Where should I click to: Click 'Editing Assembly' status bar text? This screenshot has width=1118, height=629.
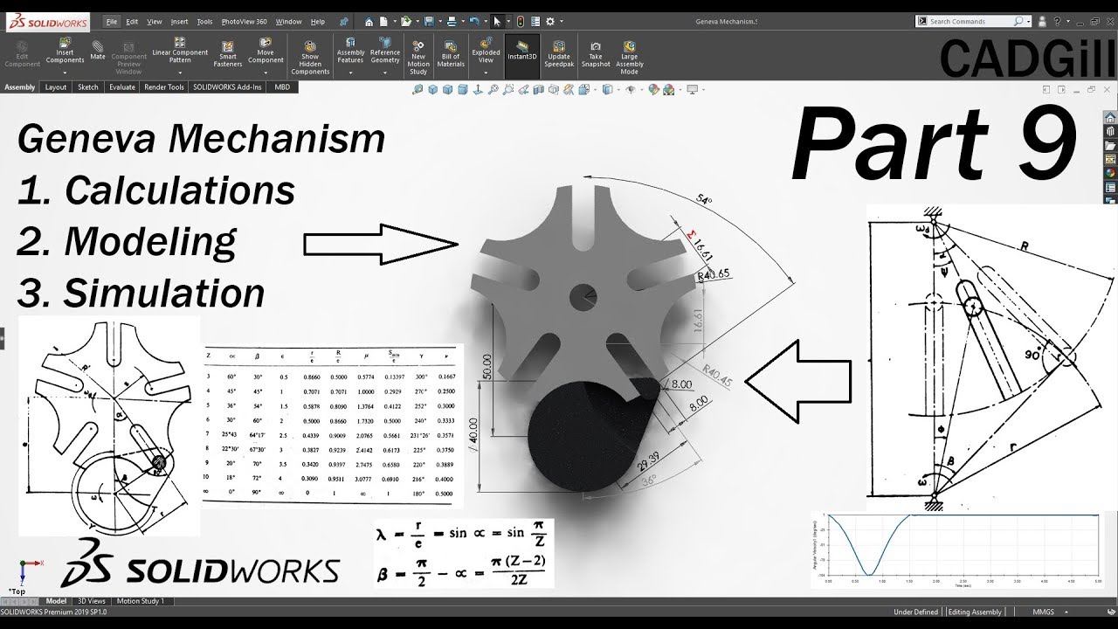pos(976,612)
